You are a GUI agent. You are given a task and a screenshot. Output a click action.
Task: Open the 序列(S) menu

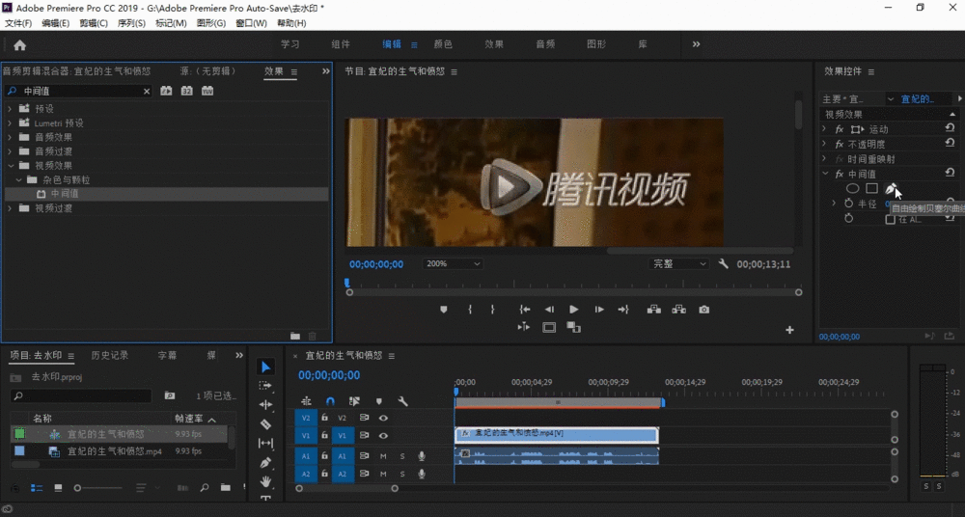[131, 23]
